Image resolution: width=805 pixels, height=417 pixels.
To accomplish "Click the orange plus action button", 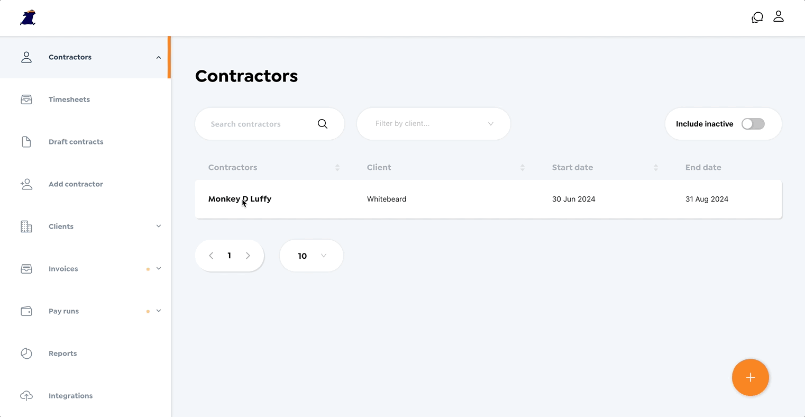I will coord(750,377).
